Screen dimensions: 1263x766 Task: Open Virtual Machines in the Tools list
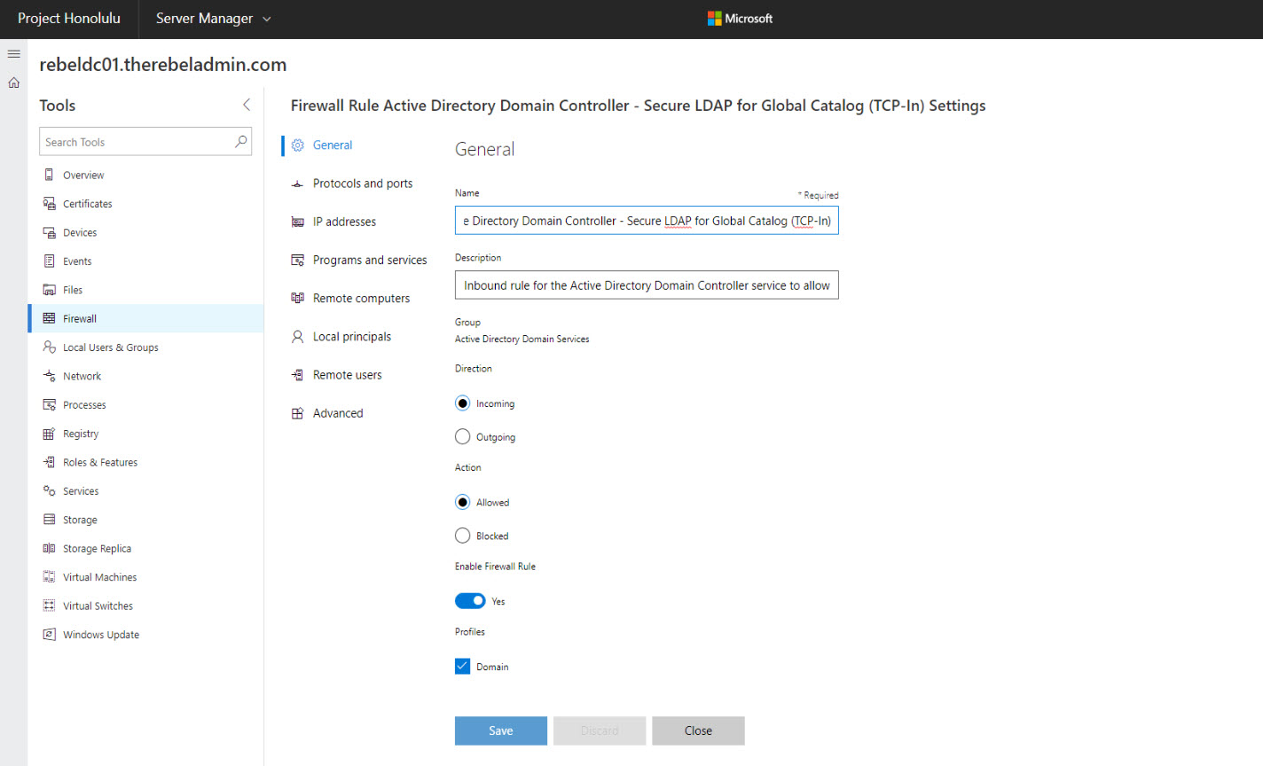tap(146, 577)
